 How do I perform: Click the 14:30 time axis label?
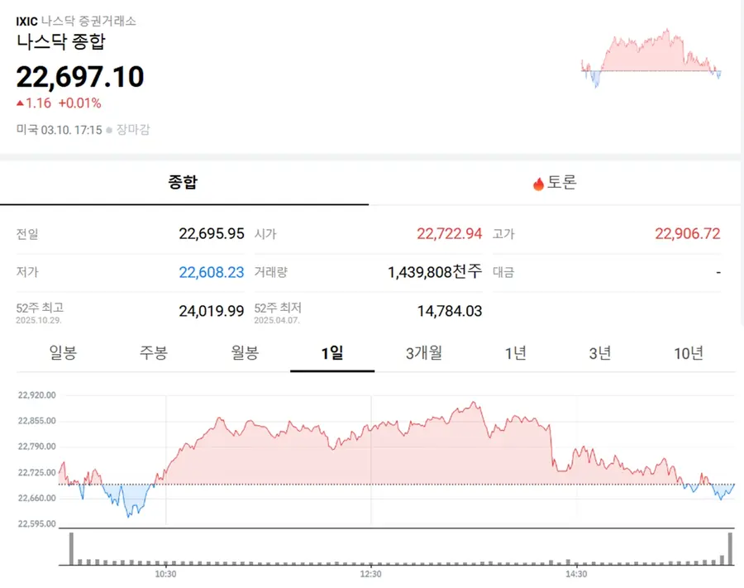[576, 574]
